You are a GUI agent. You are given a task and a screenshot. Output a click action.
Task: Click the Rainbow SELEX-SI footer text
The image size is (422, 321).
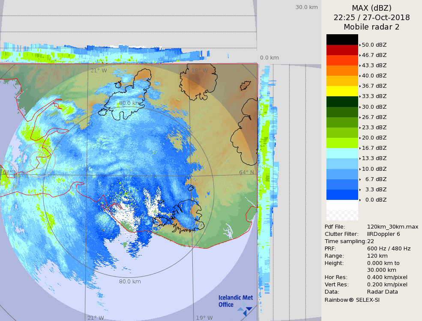(x=352, y=300)
